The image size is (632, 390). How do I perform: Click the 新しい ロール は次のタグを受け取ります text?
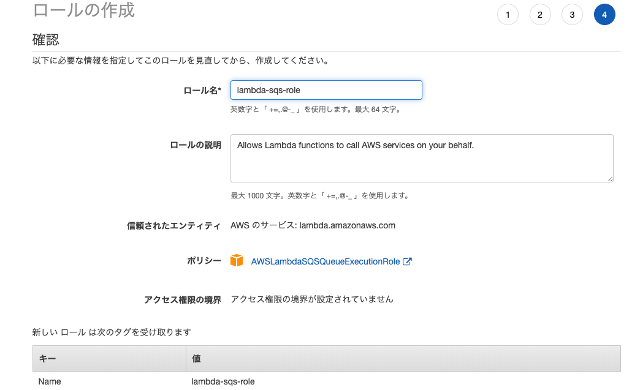112,332
